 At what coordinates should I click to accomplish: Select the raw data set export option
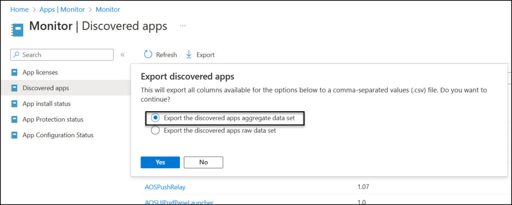(156, 131)
